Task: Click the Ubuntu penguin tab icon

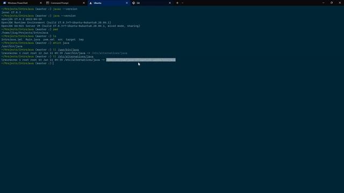Action: (x=91, y=3)
